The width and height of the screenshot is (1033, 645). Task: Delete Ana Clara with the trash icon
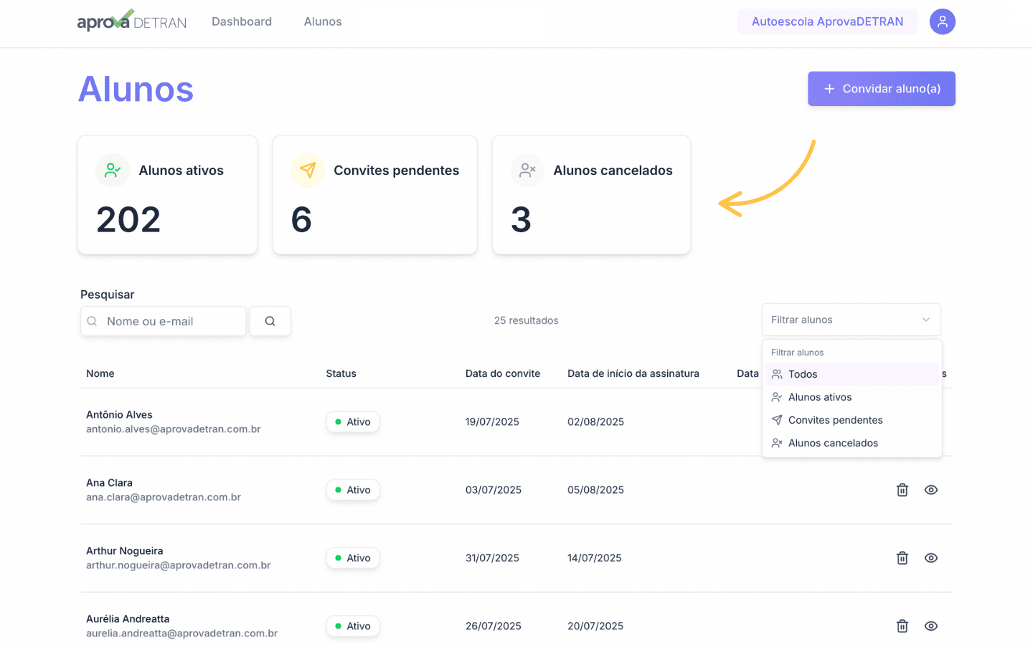(902, 490)
